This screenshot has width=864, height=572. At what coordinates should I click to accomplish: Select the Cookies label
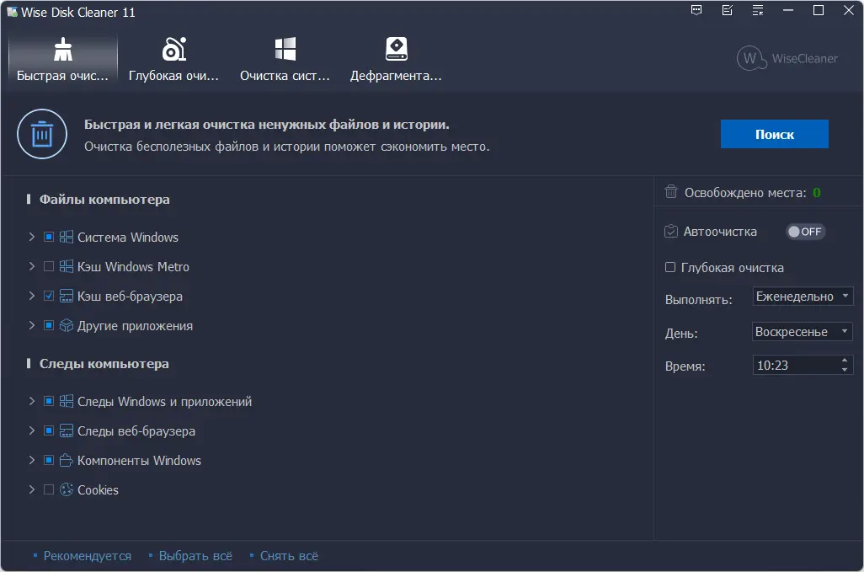pyautogui.click(x=98, y=490)
